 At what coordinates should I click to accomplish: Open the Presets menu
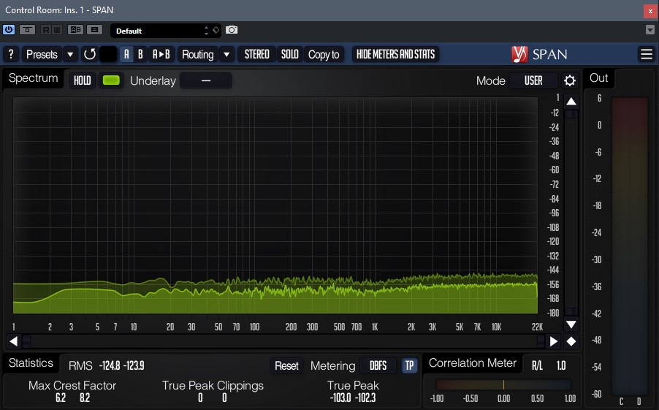click(42, 54)
